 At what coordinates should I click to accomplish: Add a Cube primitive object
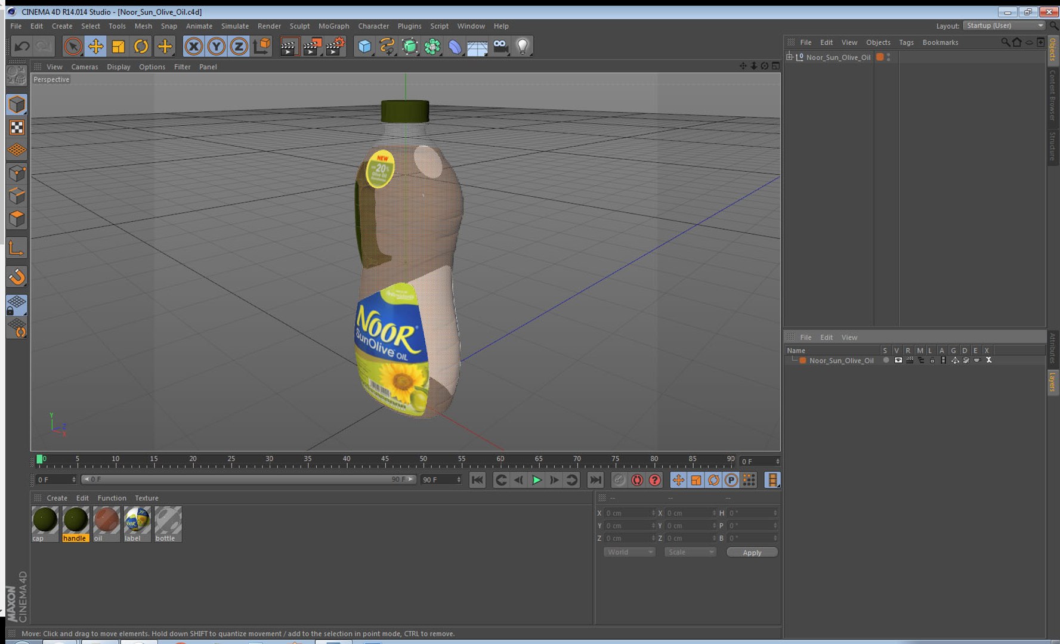364,47
